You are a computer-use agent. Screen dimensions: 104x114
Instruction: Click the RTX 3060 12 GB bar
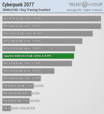pos(47,33)
